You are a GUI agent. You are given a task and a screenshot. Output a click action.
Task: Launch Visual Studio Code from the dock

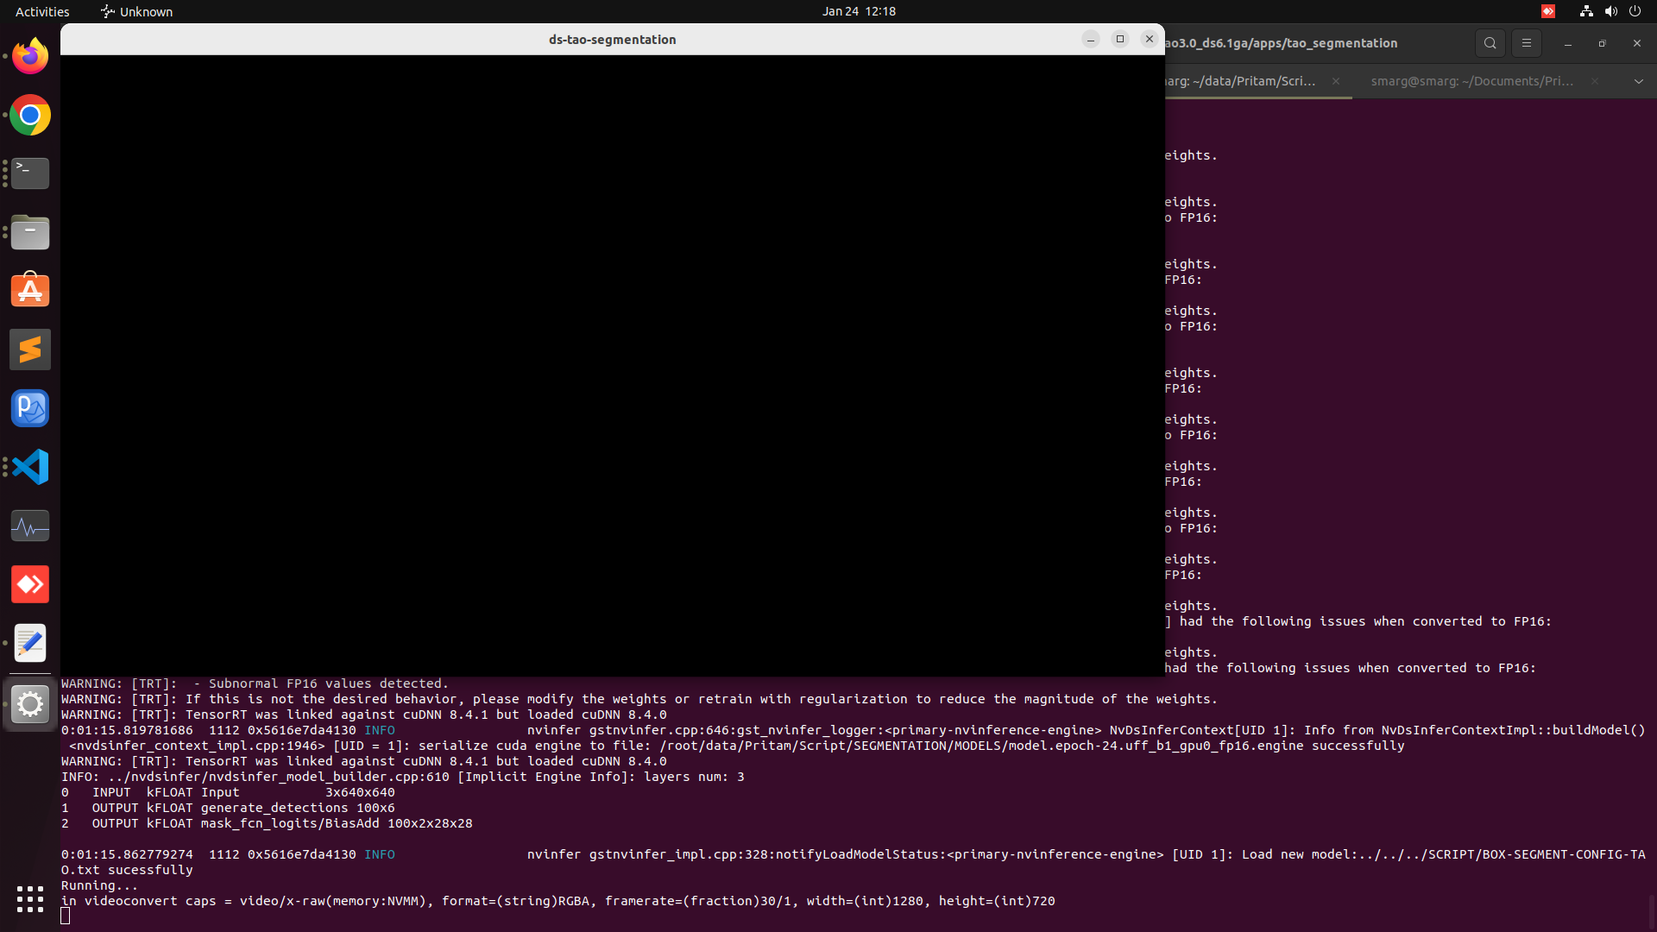point(29,467)
